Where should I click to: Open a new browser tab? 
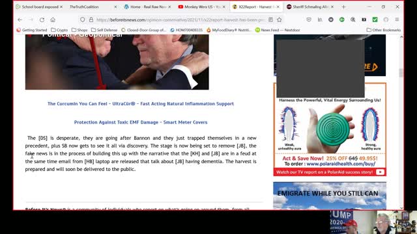coord(343,7)
